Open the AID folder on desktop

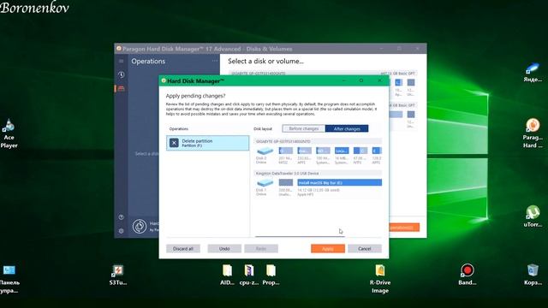point(227,275)
